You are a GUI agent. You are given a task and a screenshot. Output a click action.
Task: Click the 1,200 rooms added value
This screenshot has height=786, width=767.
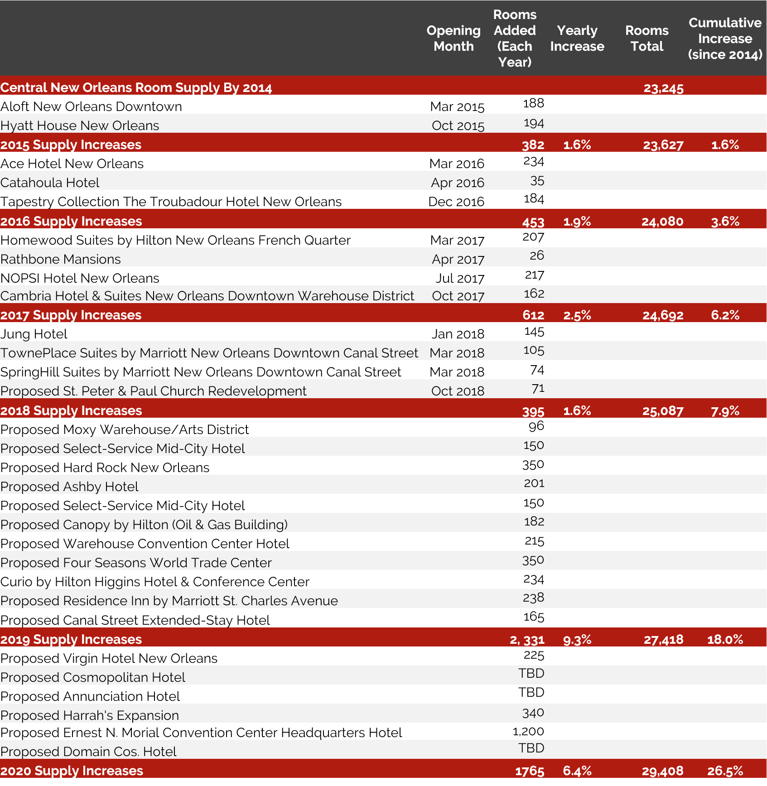[x=528, y=731]
